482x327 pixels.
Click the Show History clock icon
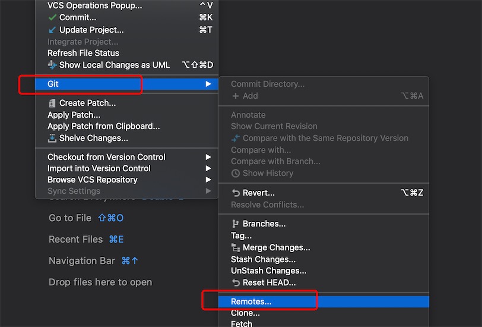tap(236, 174)
